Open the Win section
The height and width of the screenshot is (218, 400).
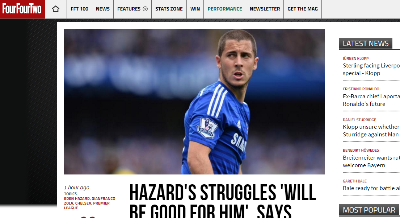click(x=195, y=9)
